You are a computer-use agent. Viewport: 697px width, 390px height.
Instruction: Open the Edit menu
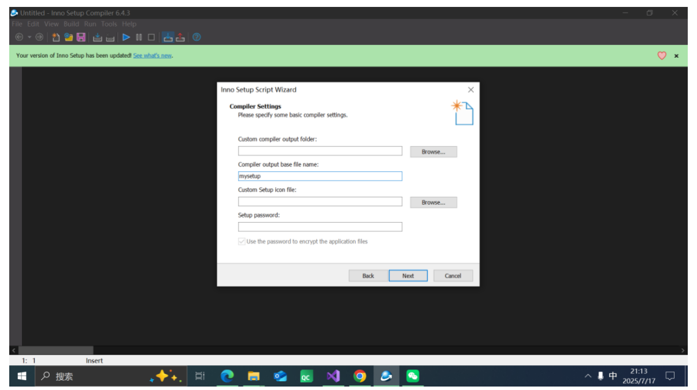(x=34, y=24)
